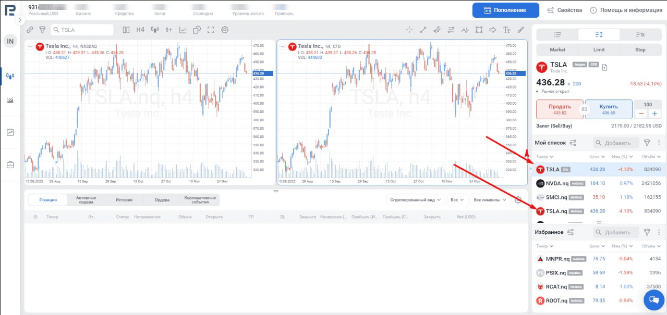Select TSLA.nq NASDAQ row in watchlist

(x=599, y=211)
